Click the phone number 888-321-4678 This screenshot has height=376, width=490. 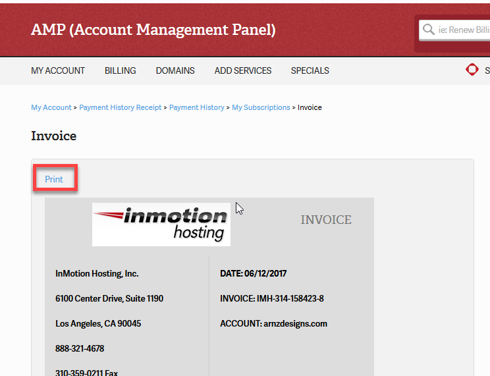[80, 348]
